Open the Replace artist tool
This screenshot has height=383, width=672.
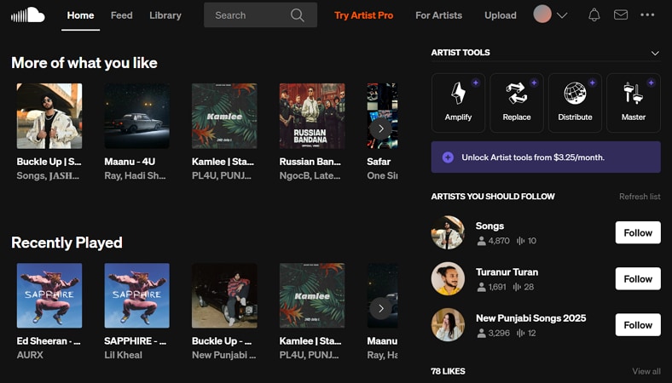517,103
